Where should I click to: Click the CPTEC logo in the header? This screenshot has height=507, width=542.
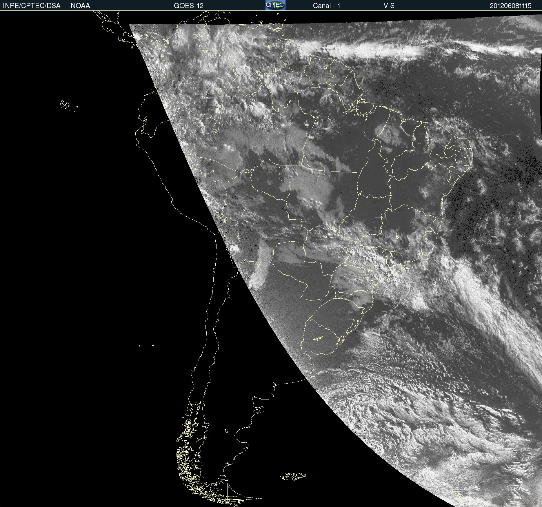(x=275, y=5)
